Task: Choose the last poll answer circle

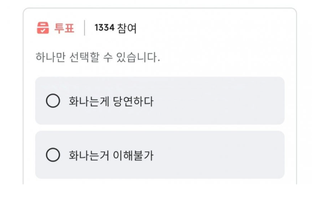Action: [53, 154]
